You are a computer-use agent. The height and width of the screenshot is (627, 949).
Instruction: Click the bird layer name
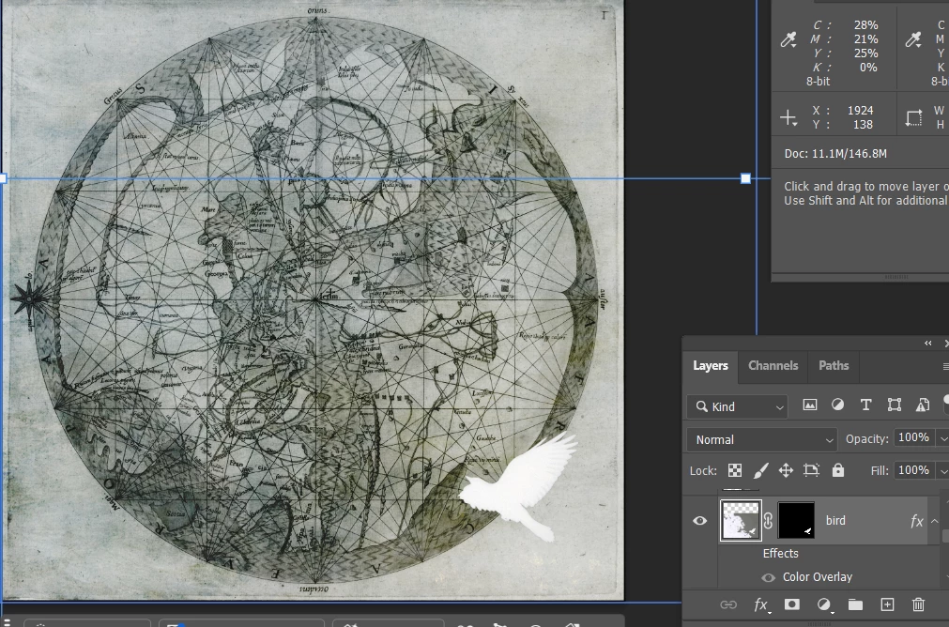coord(835,521)
